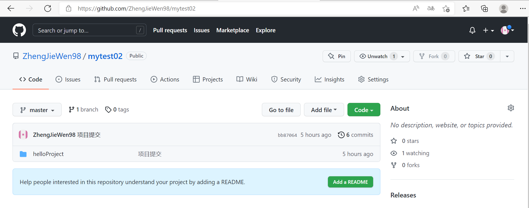Open the translate icon in address bar
Image resolution: width=529 pixels, height=208 pixels.
coord(431,8)
